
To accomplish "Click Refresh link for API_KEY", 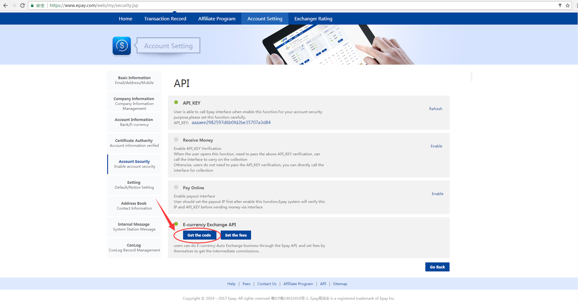I will (436, 109).
